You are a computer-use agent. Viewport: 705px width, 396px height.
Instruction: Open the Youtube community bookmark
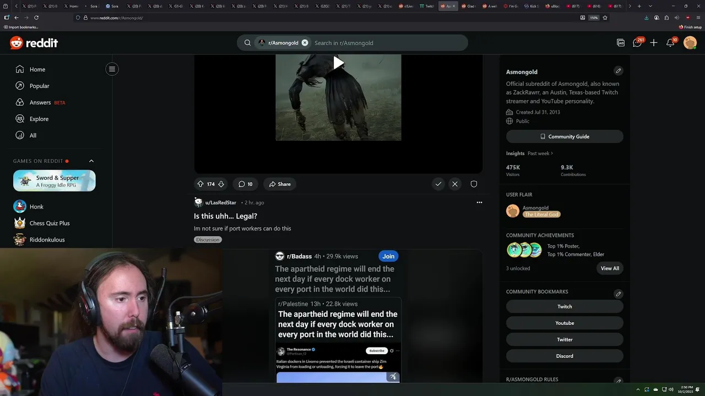pyautogui.click(x=565, y=323)
